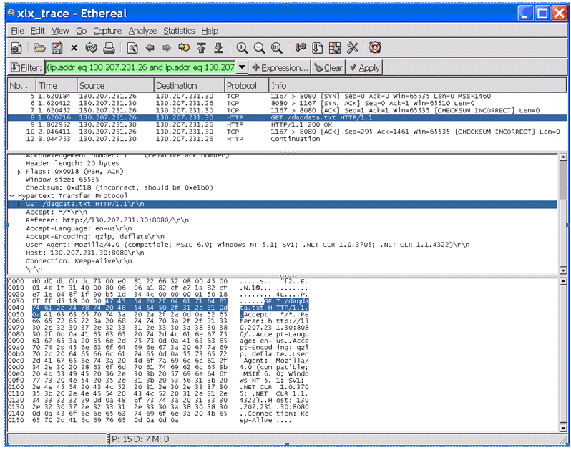Image resolution: width=571 pixels, height=450 pixels.
Task: Reset zoom to normal size 1:1
Action: 277,48
